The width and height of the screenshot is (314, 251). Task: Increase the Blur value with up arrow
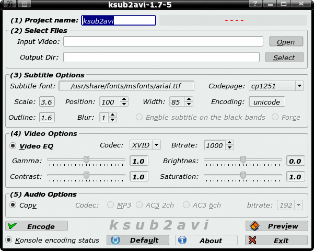[x=113, y=115]
